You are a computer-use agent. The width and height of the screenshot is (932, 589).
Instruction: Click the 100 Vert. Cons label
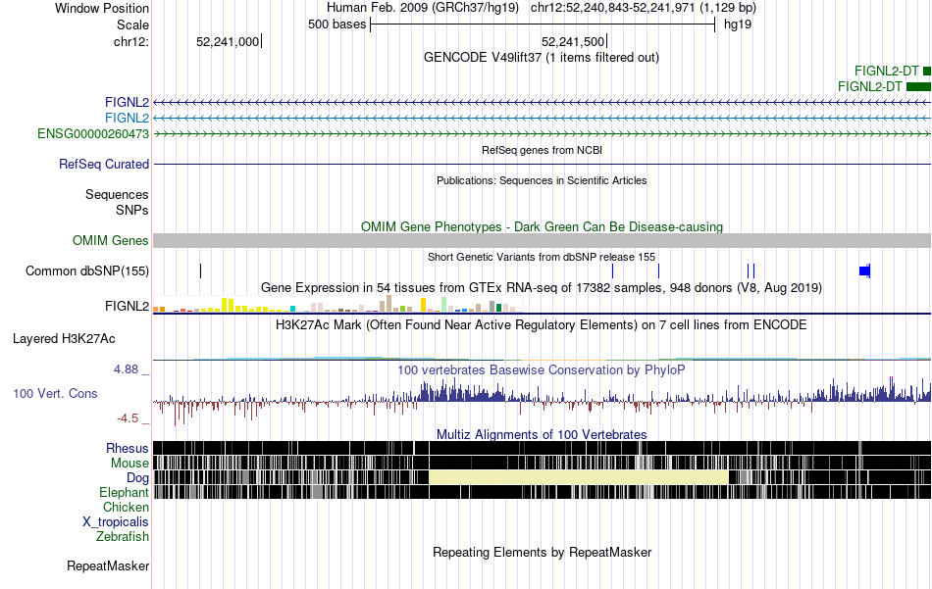click(55, 393)
